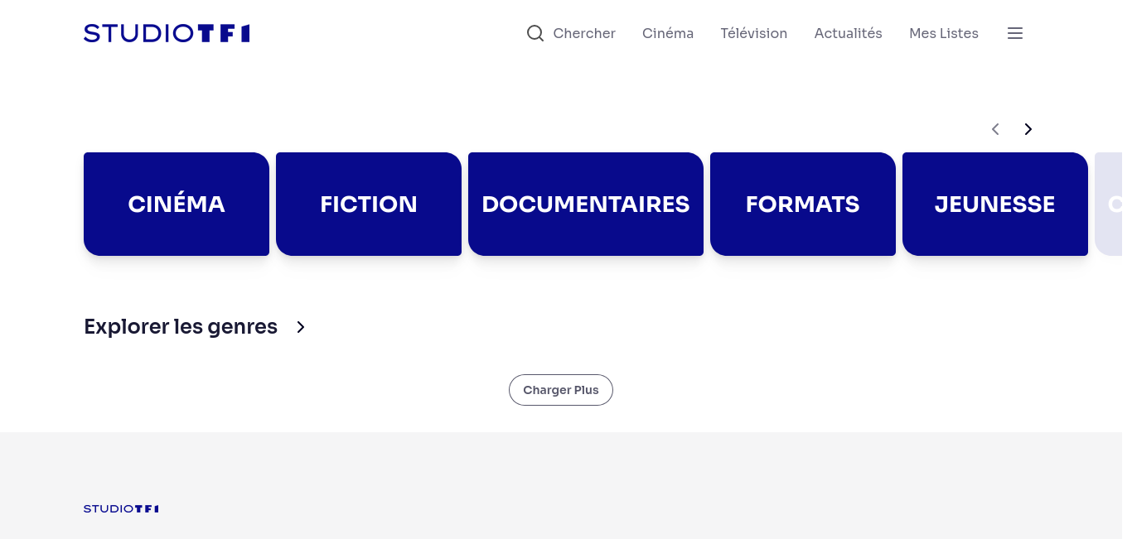The height and width of the screenshot is (539, 1132).
Task: Open the Cinéma menu item
Action: coord(668,33)
